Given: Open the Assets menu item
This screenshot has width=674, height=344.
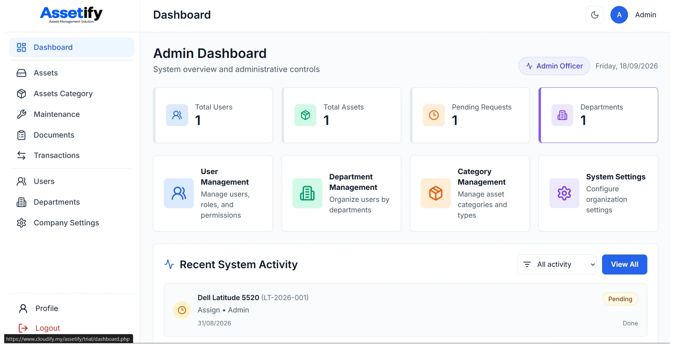Looking at the screenshot, I should click(72, 73).
